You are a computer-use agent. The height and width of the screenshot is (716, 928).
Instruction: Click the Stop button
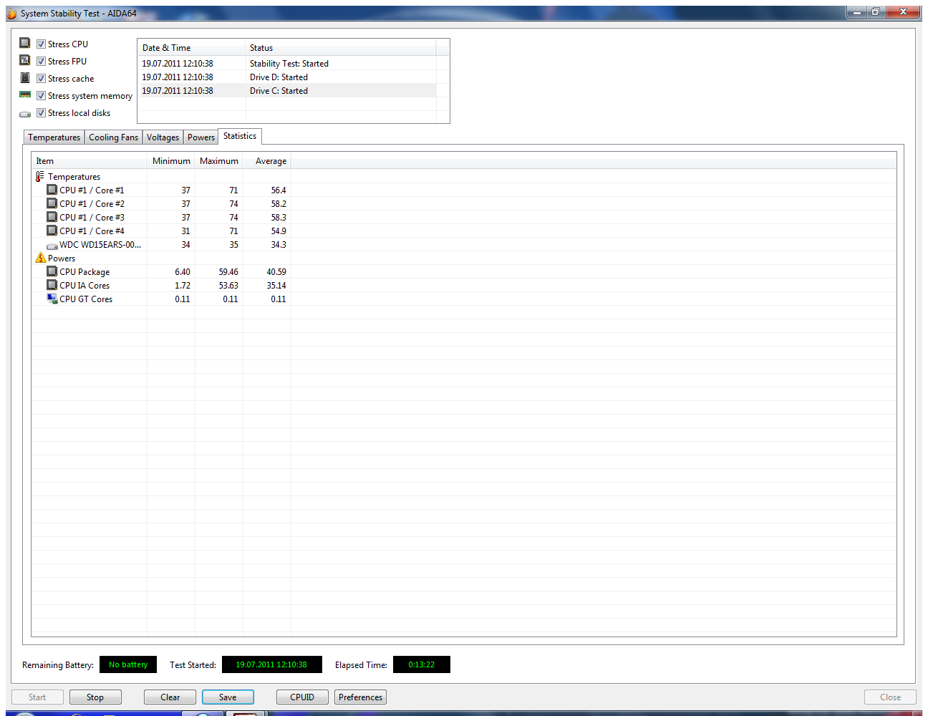[95, 697]
